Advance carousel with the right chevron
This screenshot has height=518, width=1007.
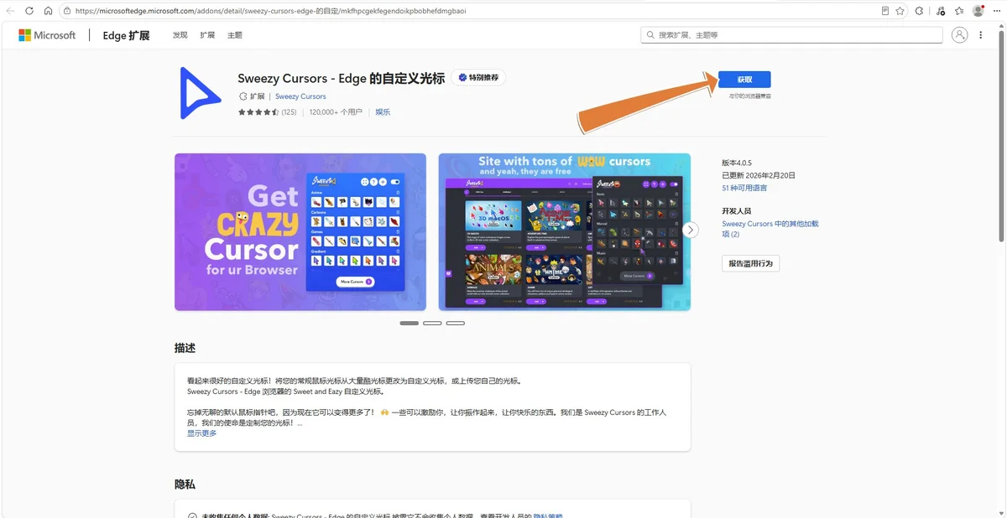click(691, 230)
